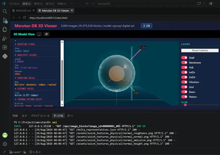Go forward in the browser preview
The height and width of the screenshot is (155, 220).
[x=19, y=18]
